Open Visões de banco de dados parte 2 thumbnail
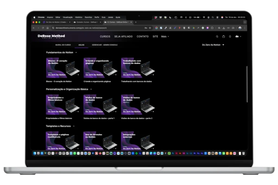Screen dimensions: 278x185 tap(138, 105)
